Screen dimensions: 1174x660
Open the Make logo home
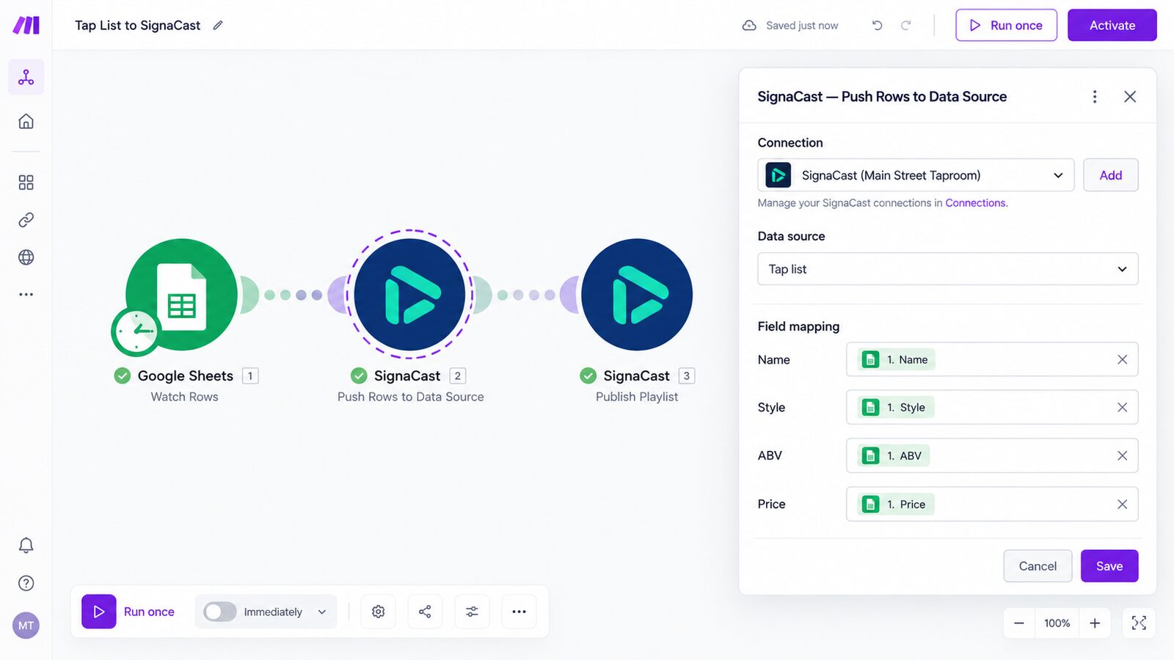pos(26,25)
